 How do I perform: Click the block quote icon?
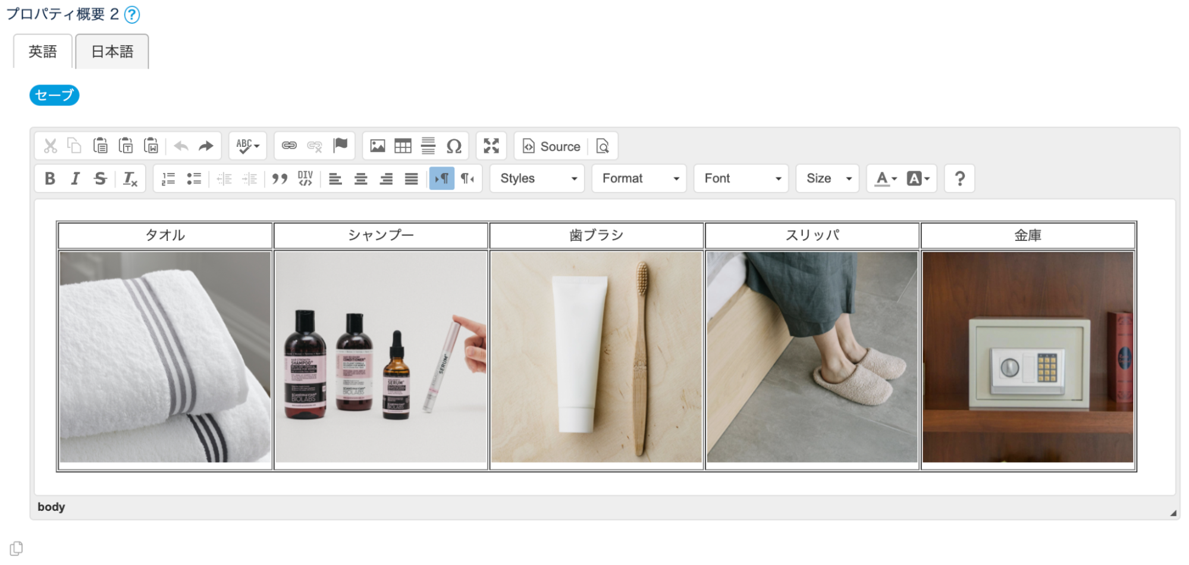(x=280, y=178)
